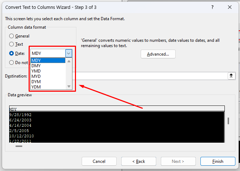Click 9/28/1992 in data preview

point(21,115)
